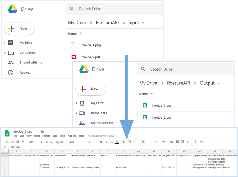This screenshot has width=238, height=177.
Task: Select the invoice_1.csv file
Action: pos(161,105)
